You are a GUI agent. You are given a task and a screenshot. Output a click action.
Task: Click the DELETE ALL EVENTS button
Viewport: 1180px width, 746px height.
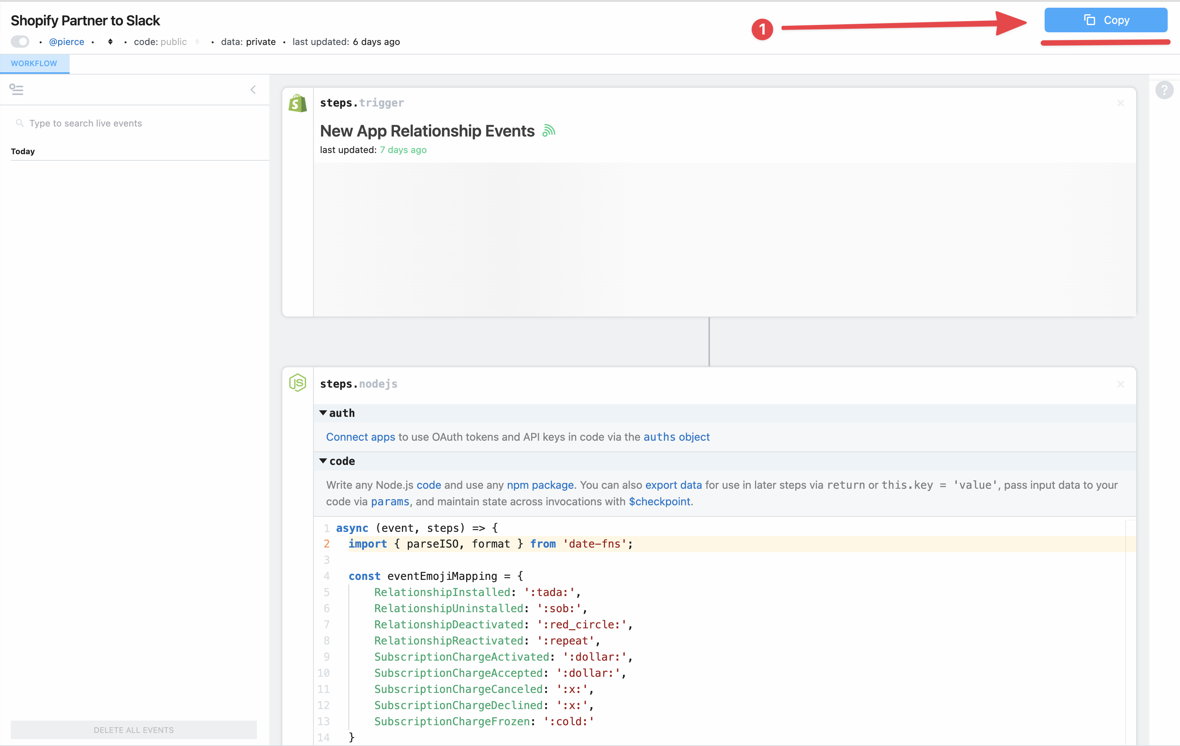click(x=134, y=729)
